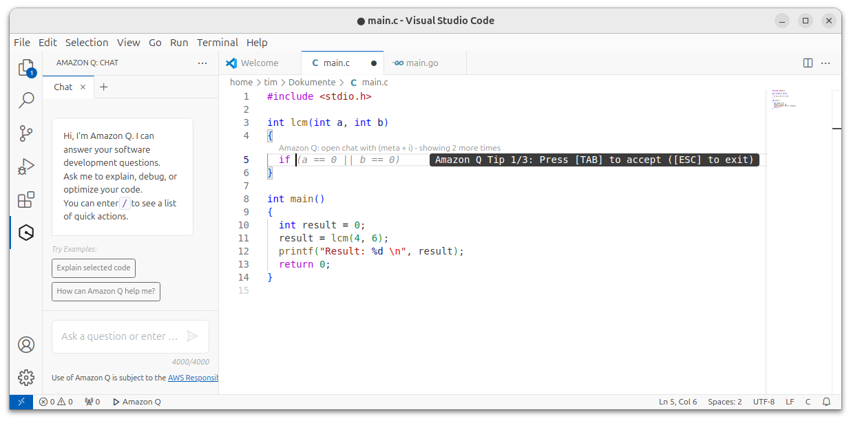Click the return 0; line
Viewport: 851px width, 421px height.
coord(304,264)
